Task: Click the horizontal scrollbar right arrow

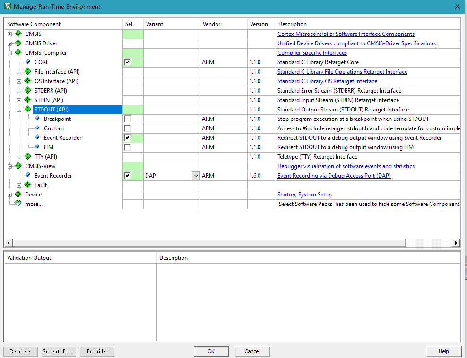Action: (x=456, y=243)
